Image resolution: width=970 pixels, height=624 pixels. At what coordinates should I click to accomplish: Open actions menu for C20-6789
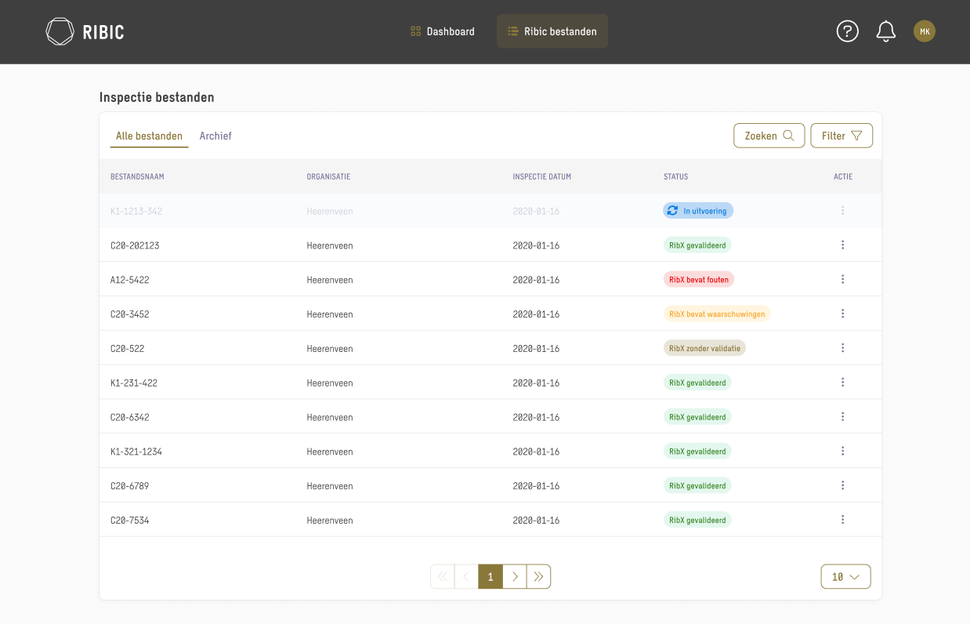(x=843, y=485)
